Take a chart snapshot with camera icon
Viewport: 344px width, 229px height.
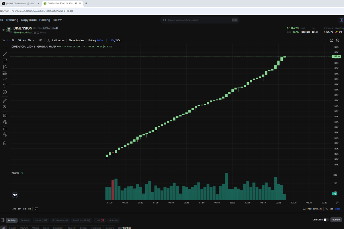pos(331,40)
